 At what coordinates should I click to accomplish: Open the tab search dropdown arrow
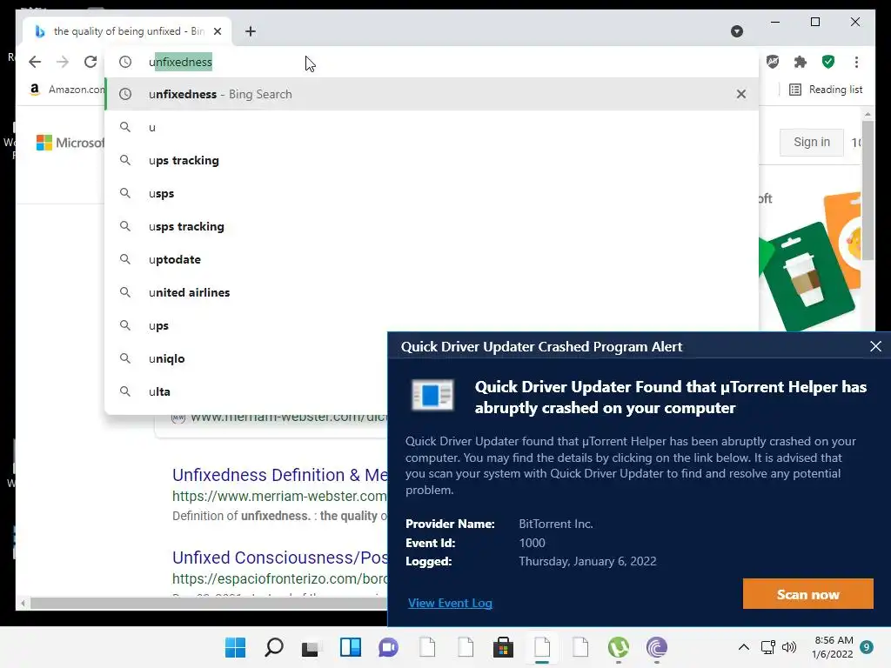(x=737, y=31)
